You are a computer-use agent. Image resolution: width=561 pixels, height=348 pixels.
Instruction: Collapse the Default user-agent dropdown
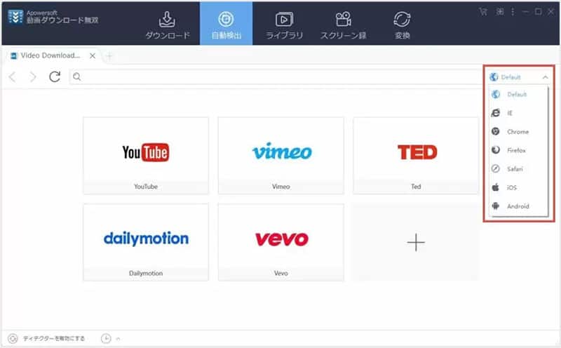545,77
